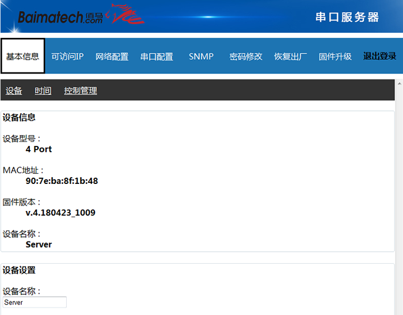
Task: Click the Baimatech logo in header
Action: coord(81,16)
